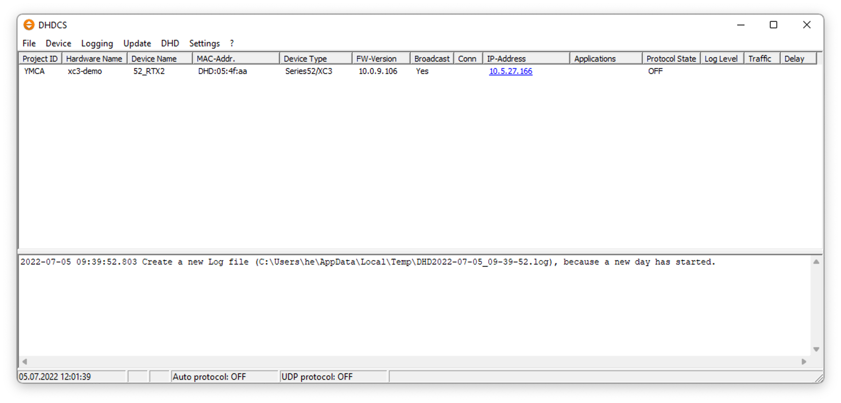Select the DHD:05:4f:aa MAC address cell
The height and width of the screenshot is (403, 841).
(x=222, y=71)
